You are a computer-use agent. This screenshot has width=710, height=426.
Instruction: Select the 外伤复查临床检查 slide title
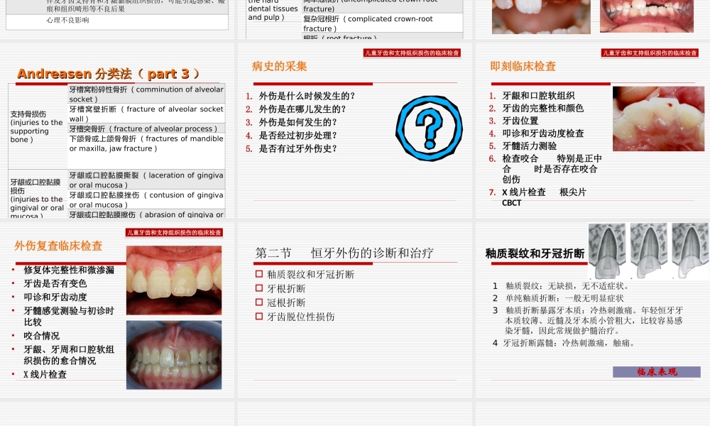58,246
